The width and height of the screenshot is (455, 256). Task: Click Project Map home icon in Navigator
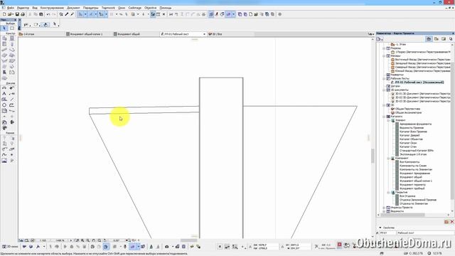(429, 39)
